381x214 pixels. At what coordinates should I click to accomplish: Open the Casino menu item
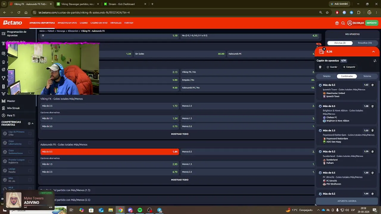84,23
